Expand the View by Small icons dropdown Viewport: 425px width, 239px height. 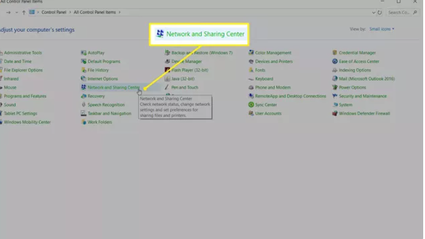(x=382, y=29)
